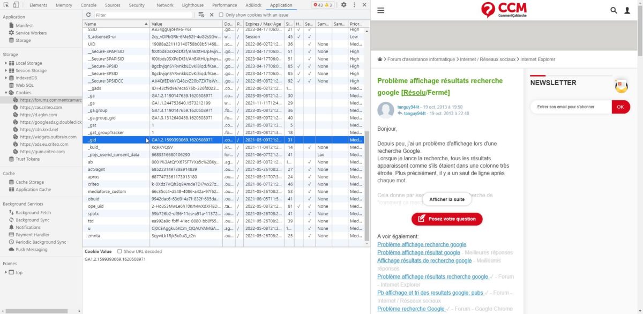Click the newsletter email input field
Viewport: 643px width, 314px height.
click(x=571, y=107)
